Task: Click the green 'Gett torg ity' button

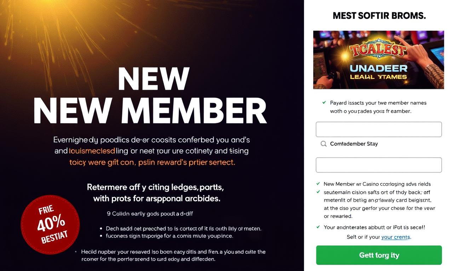Action: click(379, 255)
